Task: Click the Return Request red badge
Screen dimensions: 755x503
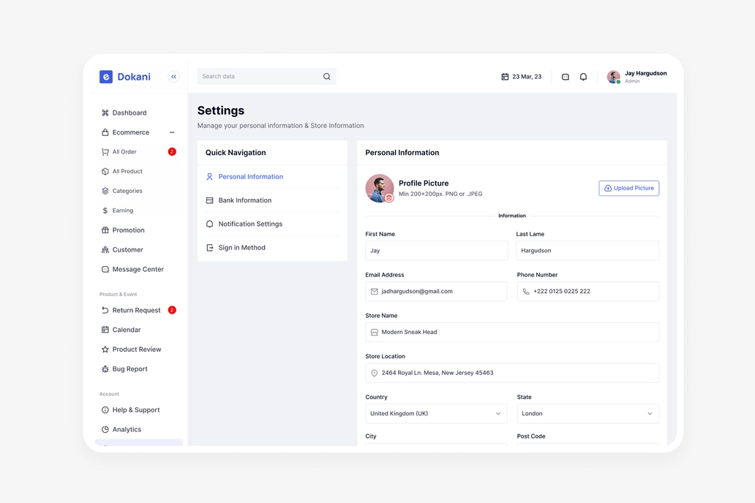Action: point(172,310)
